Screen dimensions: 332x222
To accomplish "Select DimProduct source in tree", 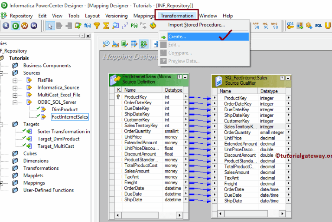I will coord(65,109).
